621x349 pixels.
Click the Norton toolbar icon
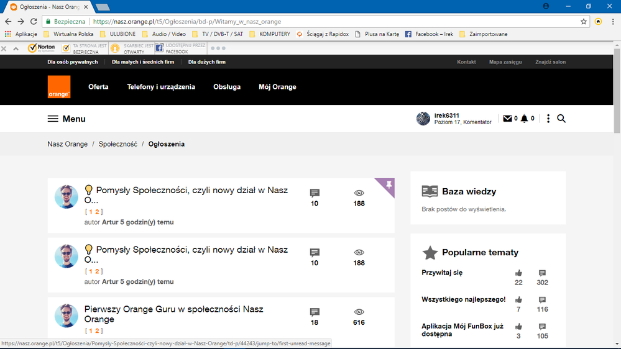(x=42, y=48)
